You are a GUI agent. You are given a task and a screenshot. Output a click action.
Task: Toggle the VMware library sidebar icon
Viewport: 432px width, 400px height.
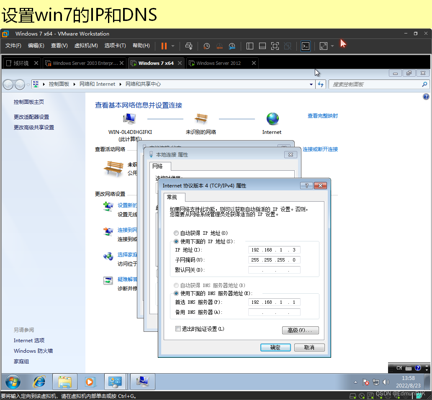point(249,46)
